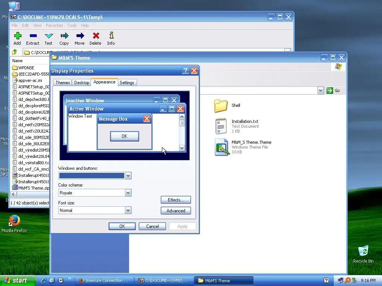Click the orange magnifier tray icon
This screenshot has width=382, height=286.
tap(348, 281)
